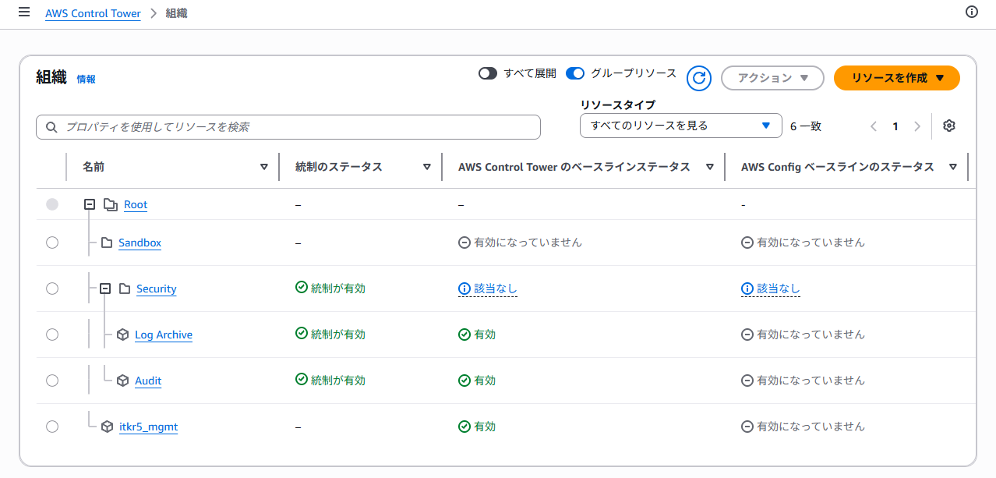Go to next page arrow
996x478 pixels.
click(x=917, y=126)
